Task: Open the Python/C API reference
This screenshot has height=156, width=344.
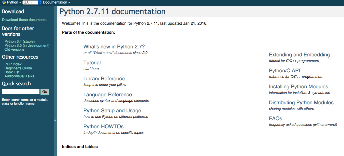Action: pos(284,71)
